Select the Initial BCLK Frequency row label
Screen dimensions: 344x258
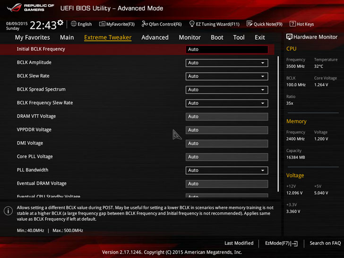coord(41,49)
